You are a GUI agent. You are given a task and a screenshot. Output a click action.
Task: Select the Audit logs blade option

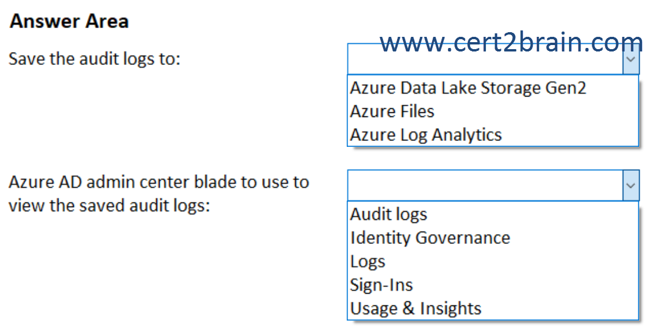(388, 215)
